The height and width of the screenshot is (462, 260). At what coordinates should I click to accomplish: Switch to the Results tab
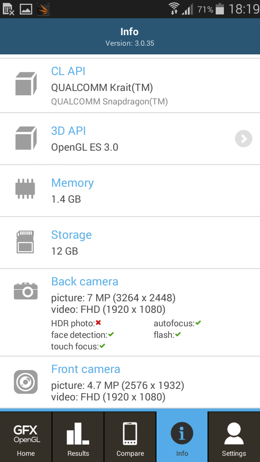[78, 436]
